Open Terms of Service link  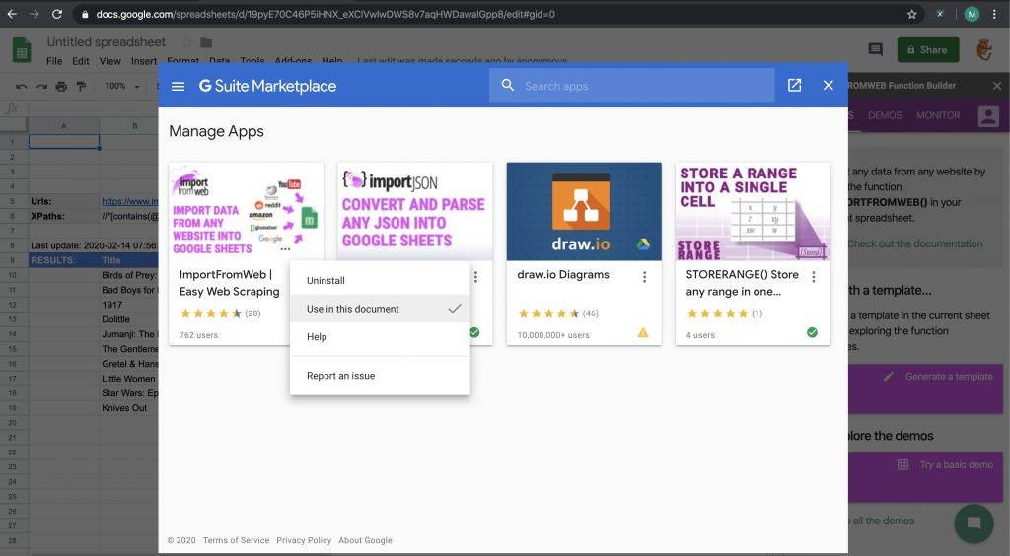pos(236,540)
